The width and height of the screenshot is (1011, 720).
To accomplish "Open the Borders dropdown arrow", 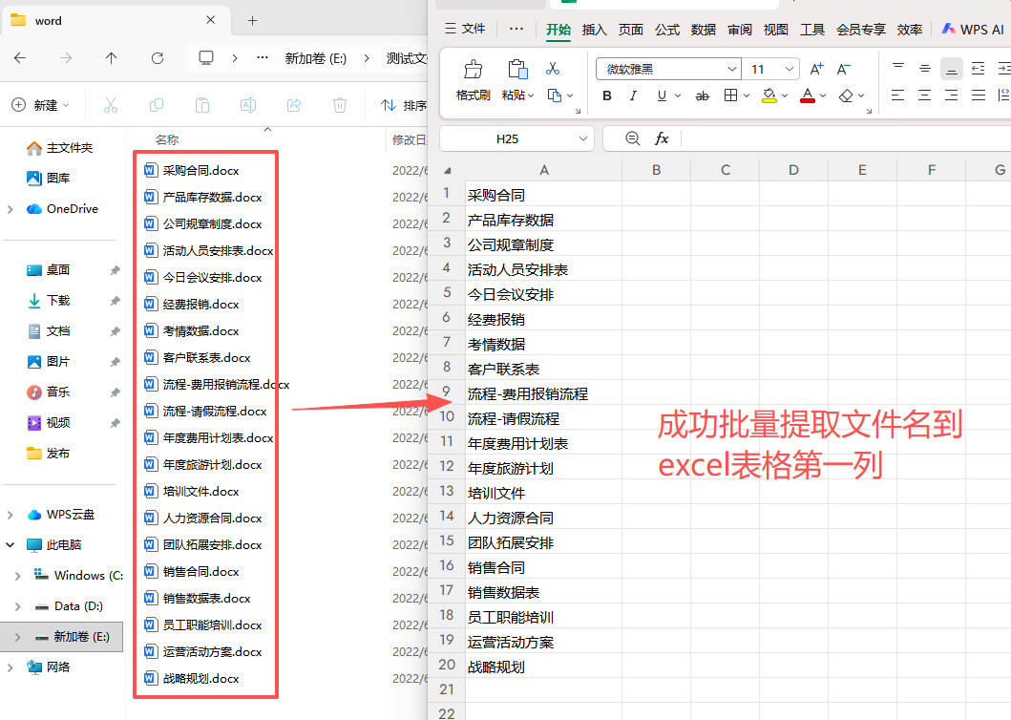I will [746, 95].
